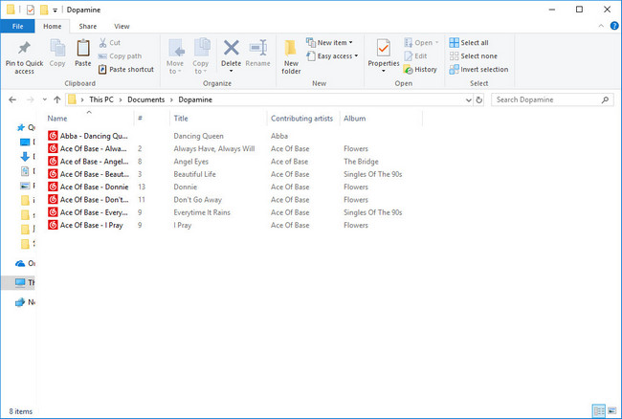The height and width of the screenshot is (419, 622).
Task: Switch to Details view icon in status bar
Action: coord(599,410)
